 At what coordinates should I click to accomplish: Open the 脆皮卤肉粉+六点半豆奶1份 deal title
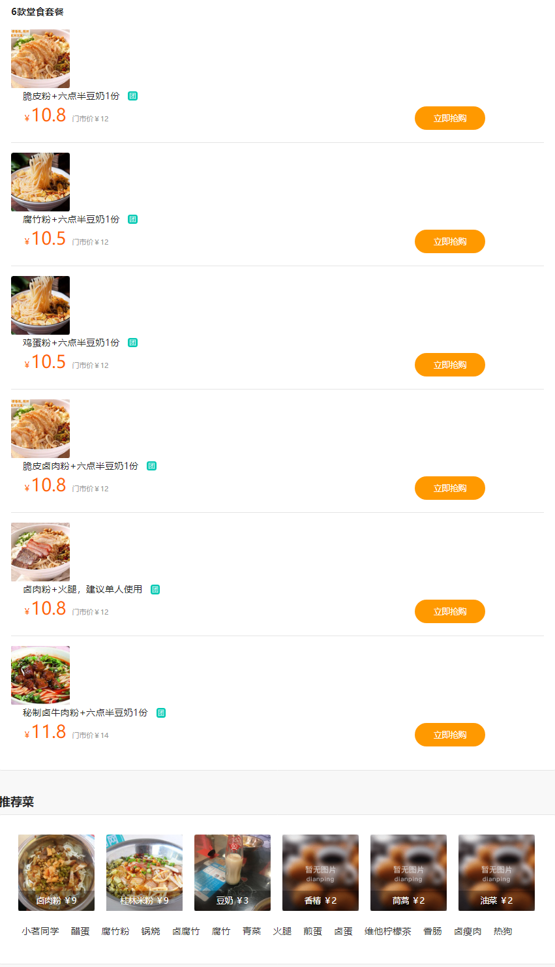(81, 466)
